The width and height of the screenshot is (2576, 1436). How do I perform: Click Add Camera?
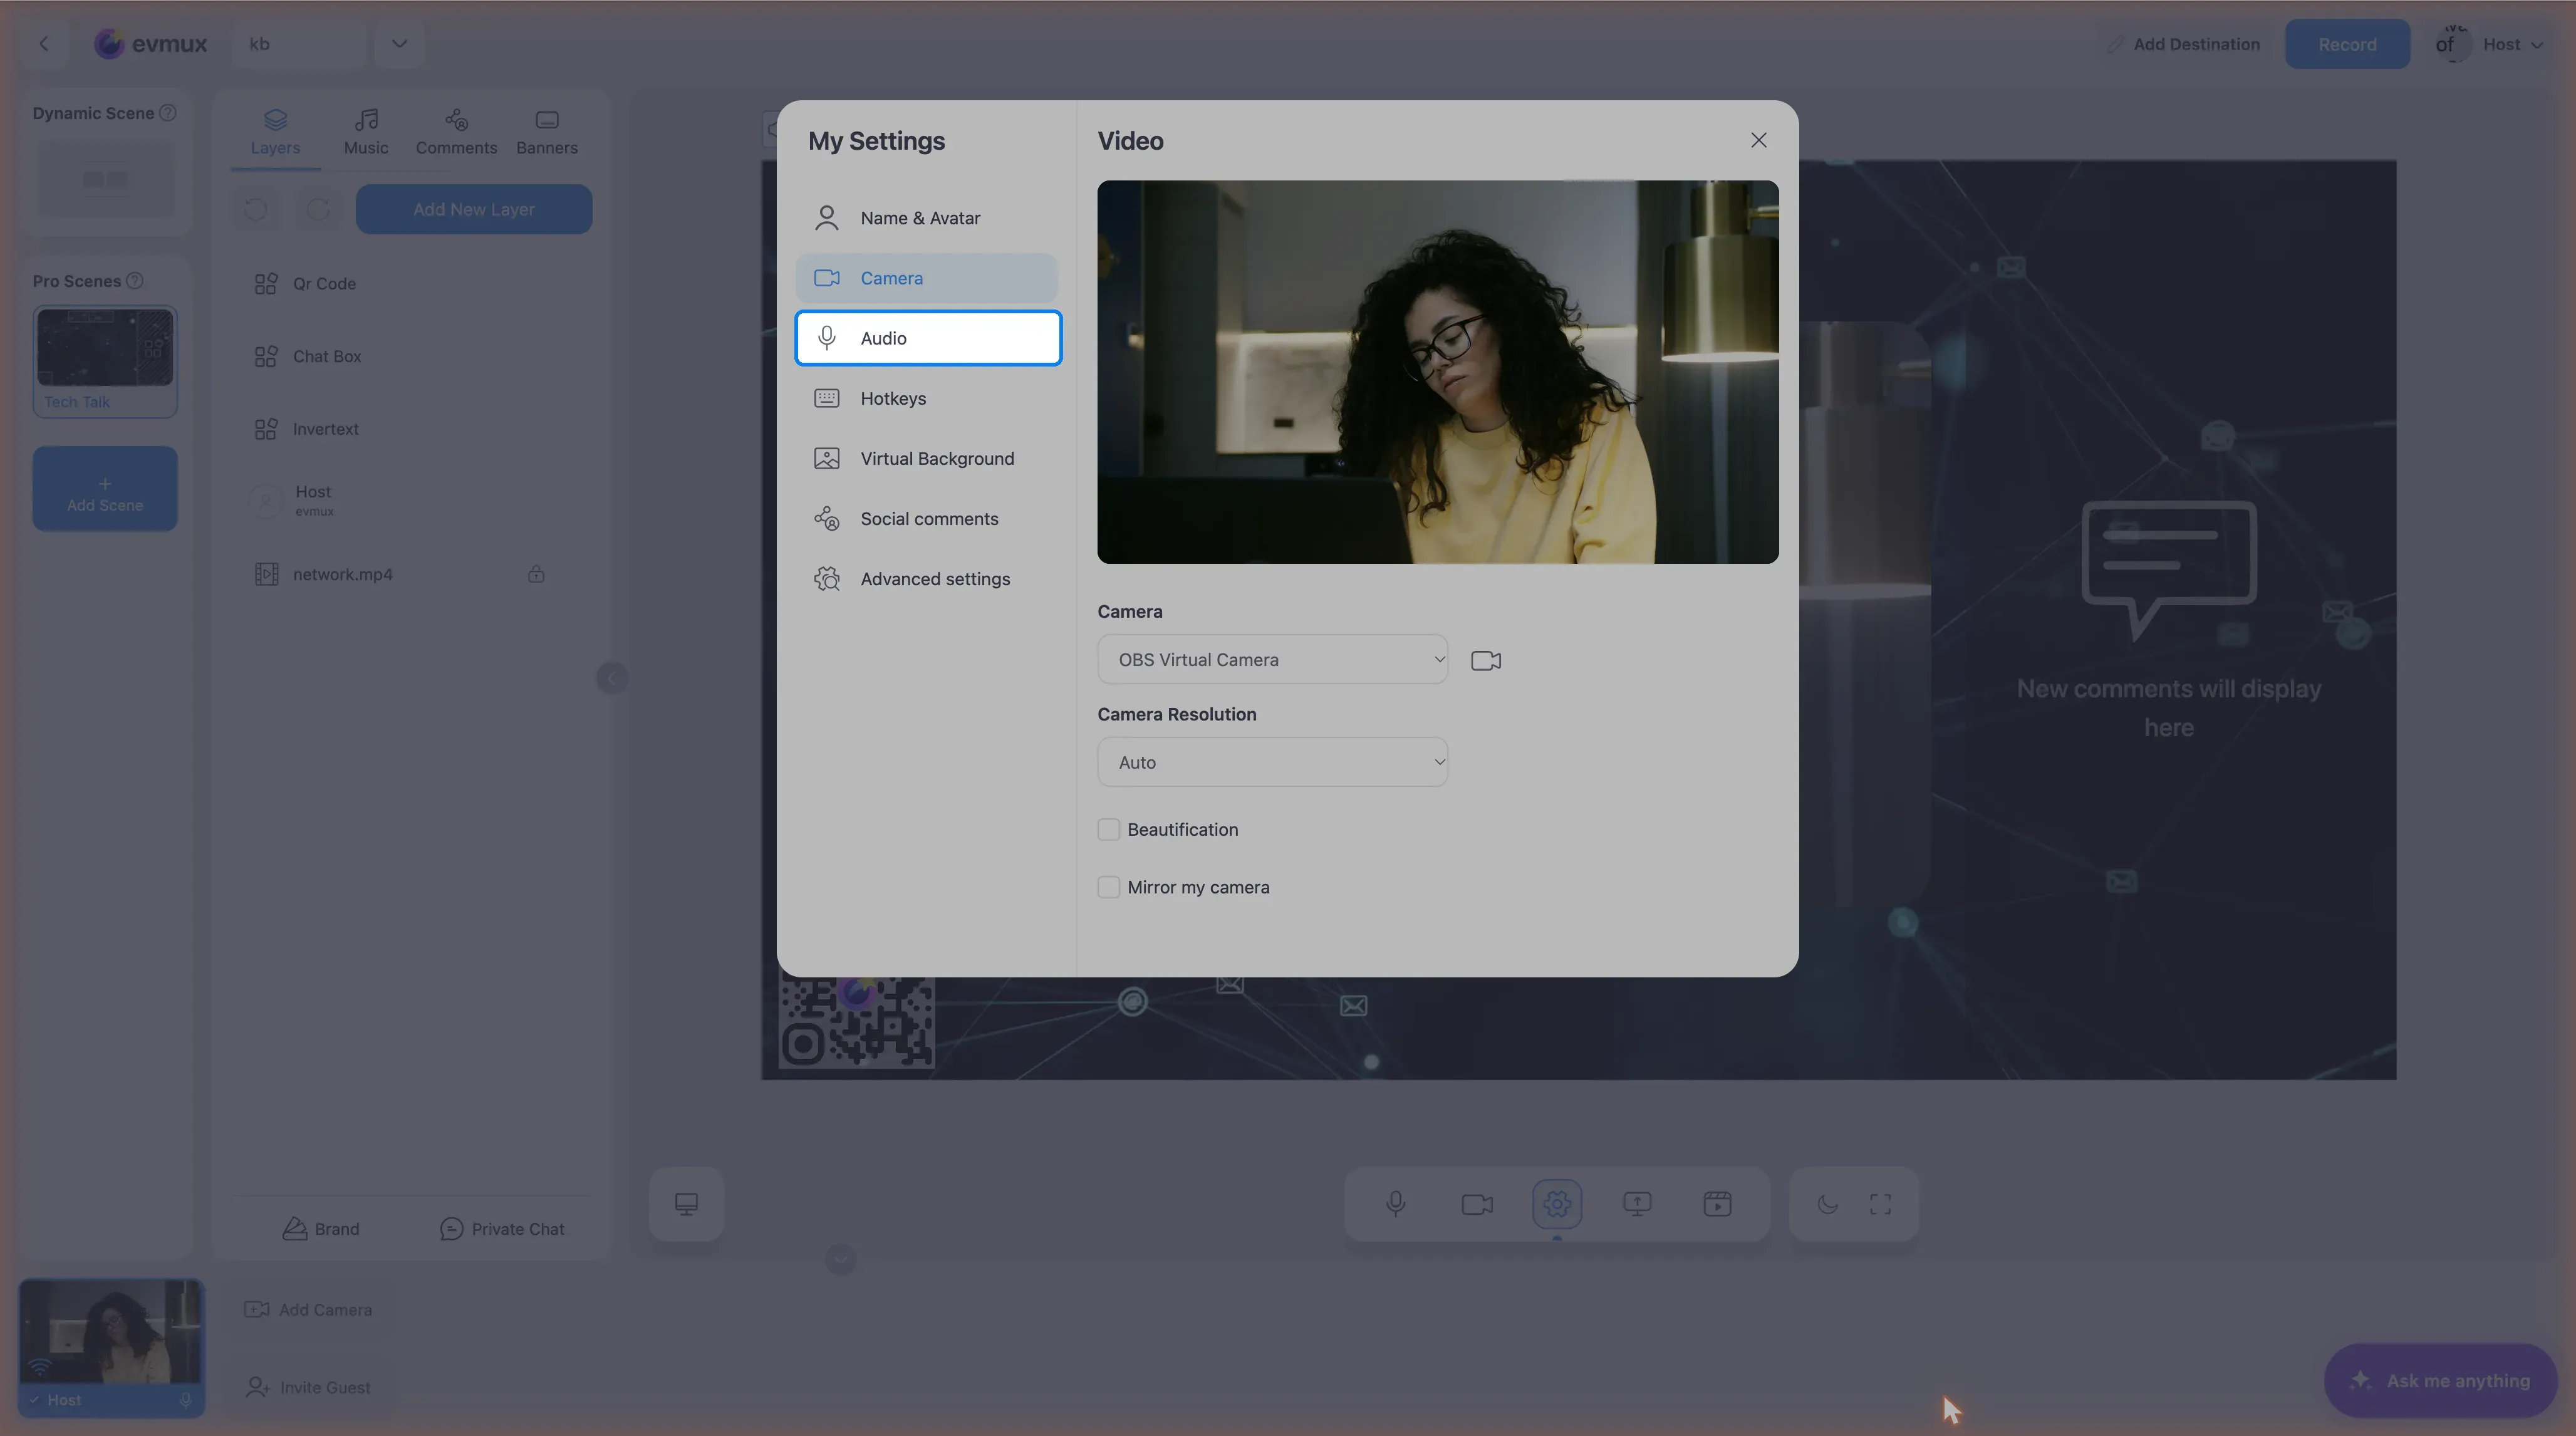[308, 1309]
